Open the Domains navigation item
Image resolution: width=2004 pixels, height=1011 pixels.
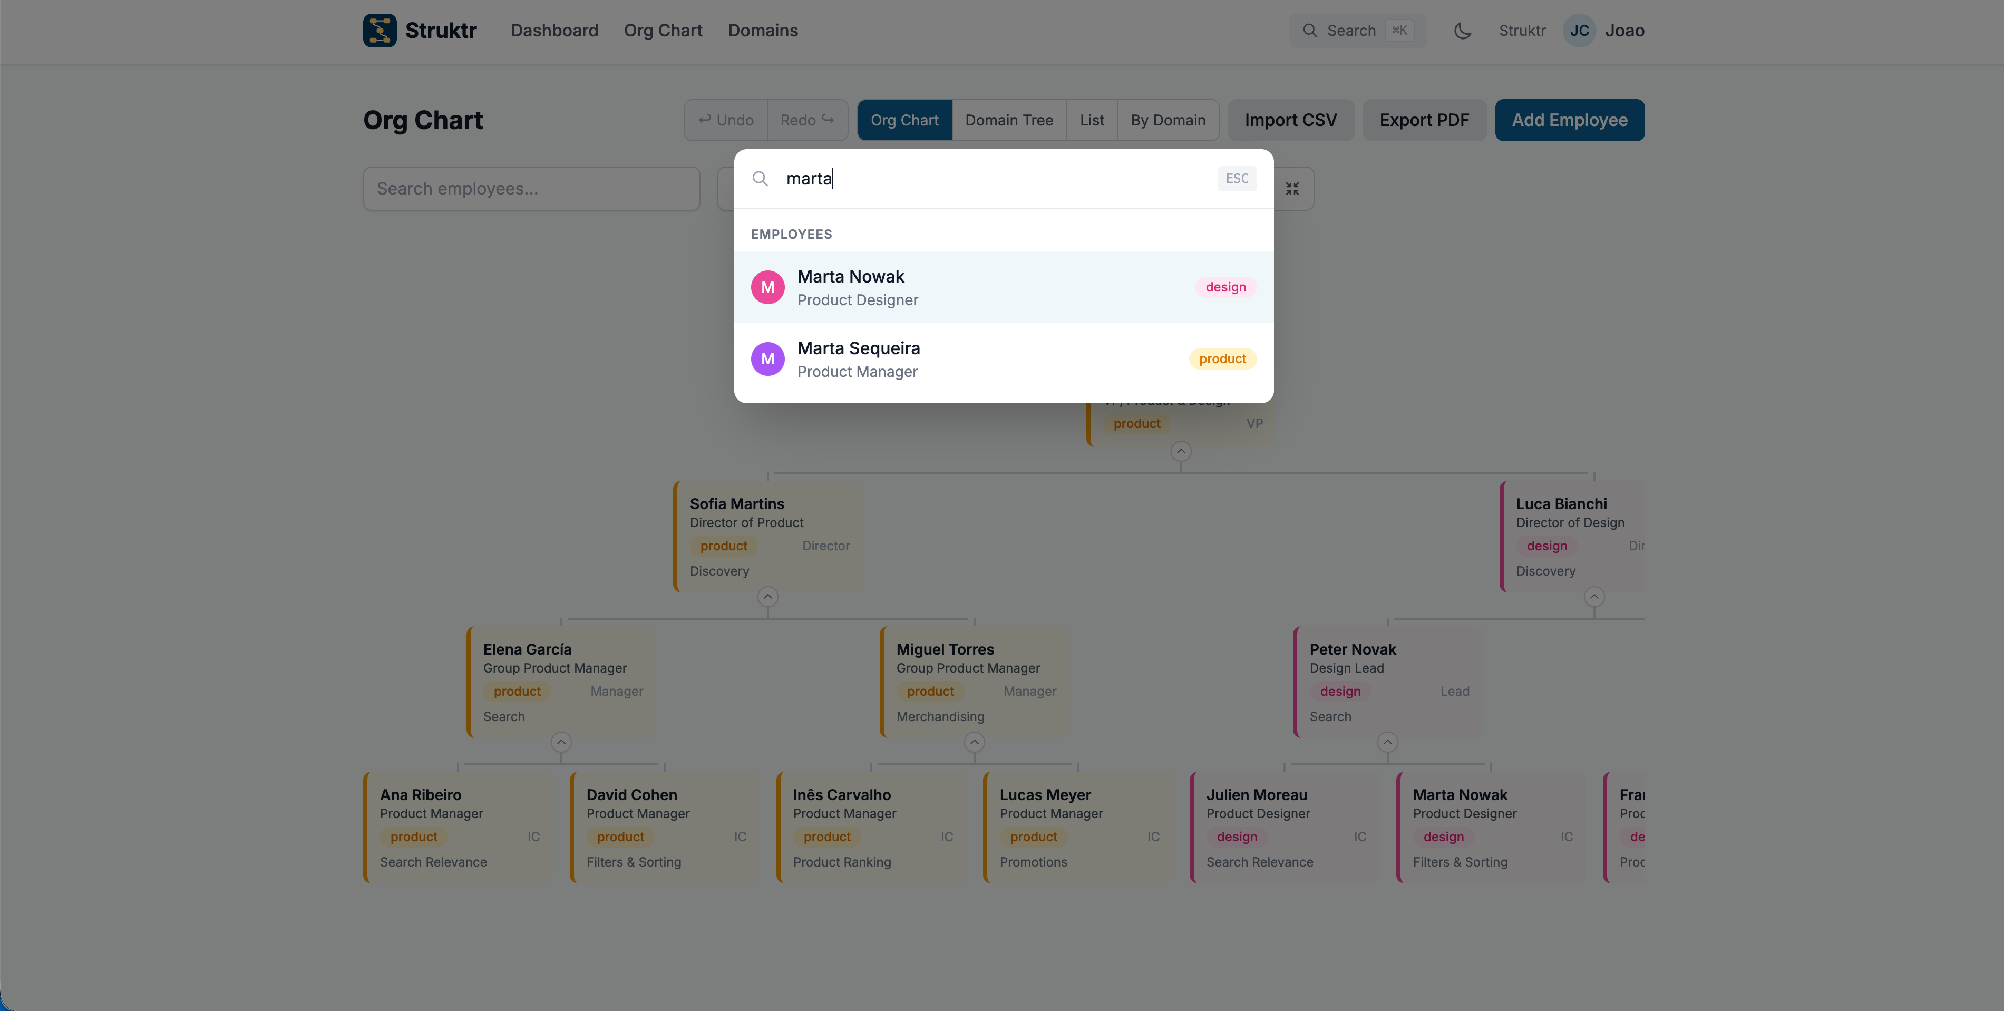click(x=763, y=31)
